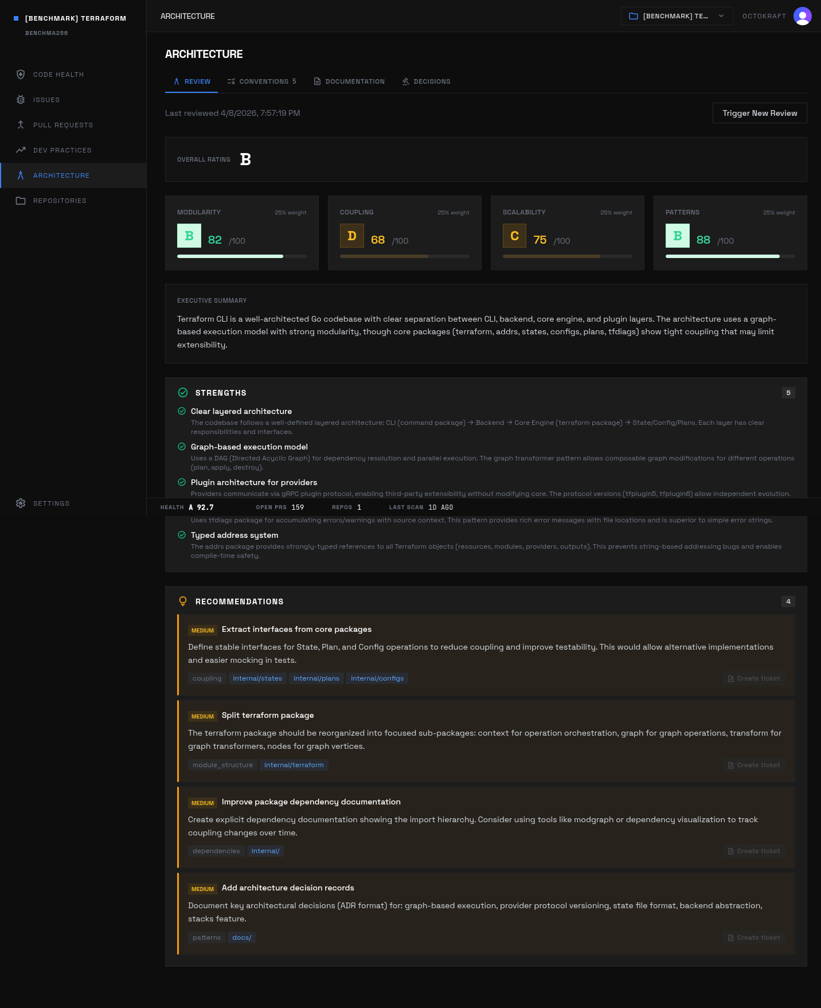821x1008 pixels.
Task: Click the Conventions tab list icon
Action: pos(231,81)
